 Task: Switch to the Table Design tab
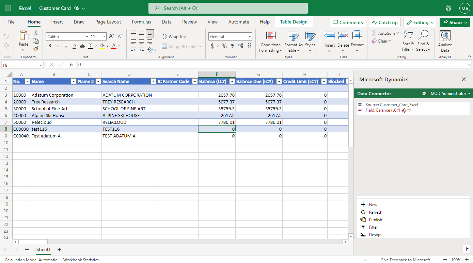pyautogui.click(x=293, y=21)
